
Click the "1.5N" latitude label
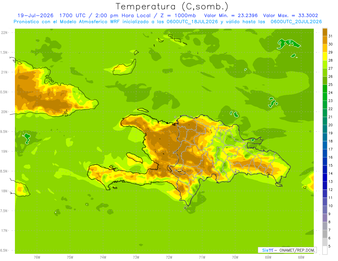click(x=4, y=52)
